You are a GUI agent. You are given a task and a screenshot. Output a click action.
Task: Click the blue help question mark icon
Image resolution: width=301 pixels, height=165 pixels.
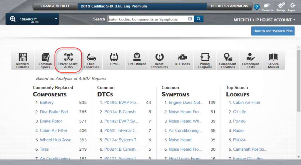point(257,7)
